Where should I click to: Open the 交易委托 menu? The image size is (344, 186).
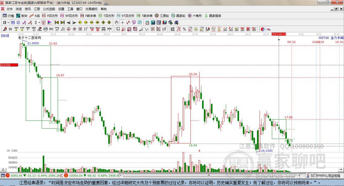tap(91, 9)
